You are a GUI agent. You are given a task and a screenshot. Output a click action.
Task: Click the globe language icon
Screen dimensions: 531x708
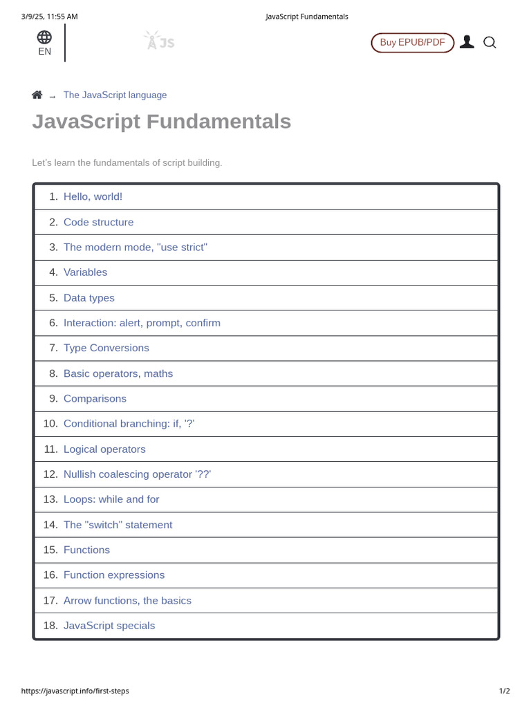point(44,37)
